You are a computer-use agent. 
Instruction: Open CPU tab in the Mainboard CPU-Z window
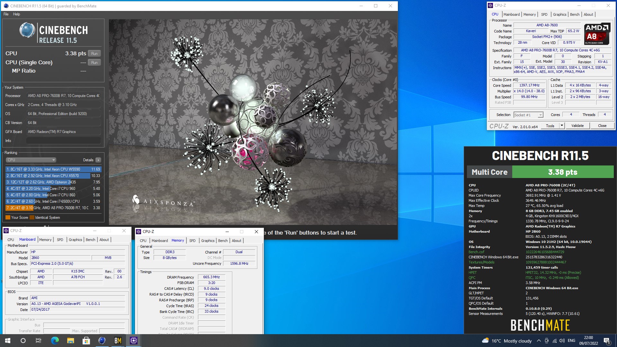(x=11, y=240)
